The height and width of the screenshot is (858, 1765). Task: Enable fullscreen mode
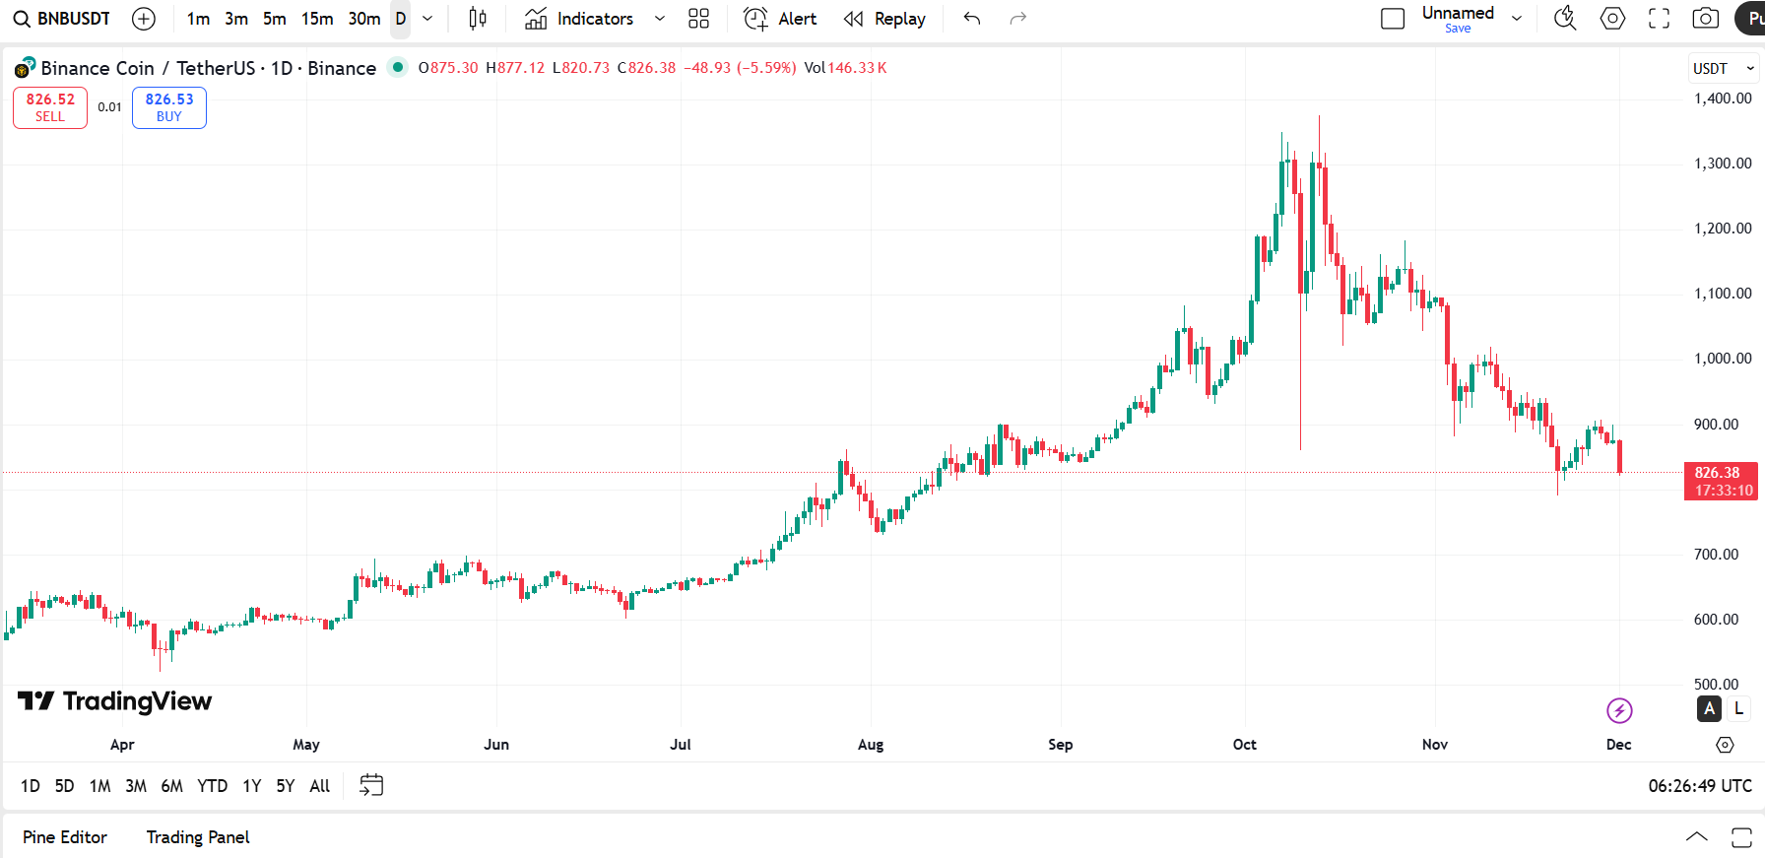coord(1659,18)
